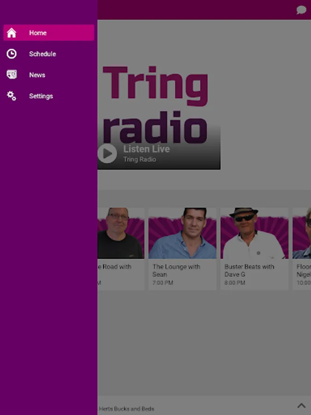This screenshot has height=415, width=311.
Task: Open the Settings menu label
Action: 41,96
